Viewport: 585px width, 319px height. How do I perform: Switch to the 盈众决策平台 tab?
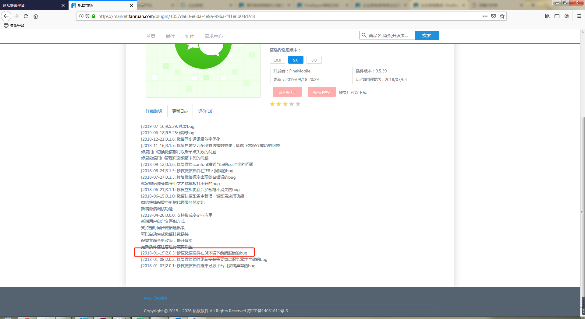coord(30,5)
